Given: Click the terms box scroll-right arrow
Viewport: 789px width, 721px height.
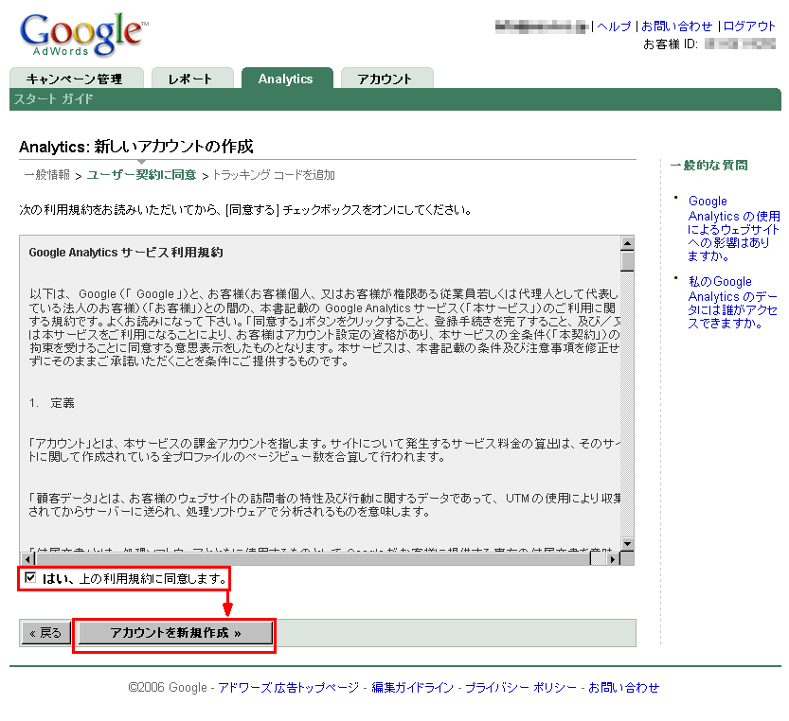Looking at the screenshot, I should pos(613,558).
